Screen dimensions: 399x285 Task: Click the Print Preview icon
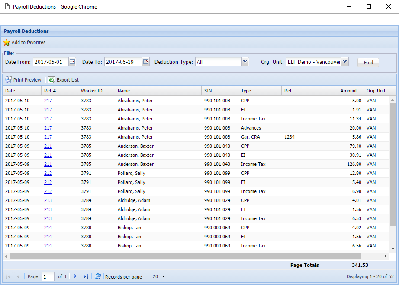pos(8,80)
